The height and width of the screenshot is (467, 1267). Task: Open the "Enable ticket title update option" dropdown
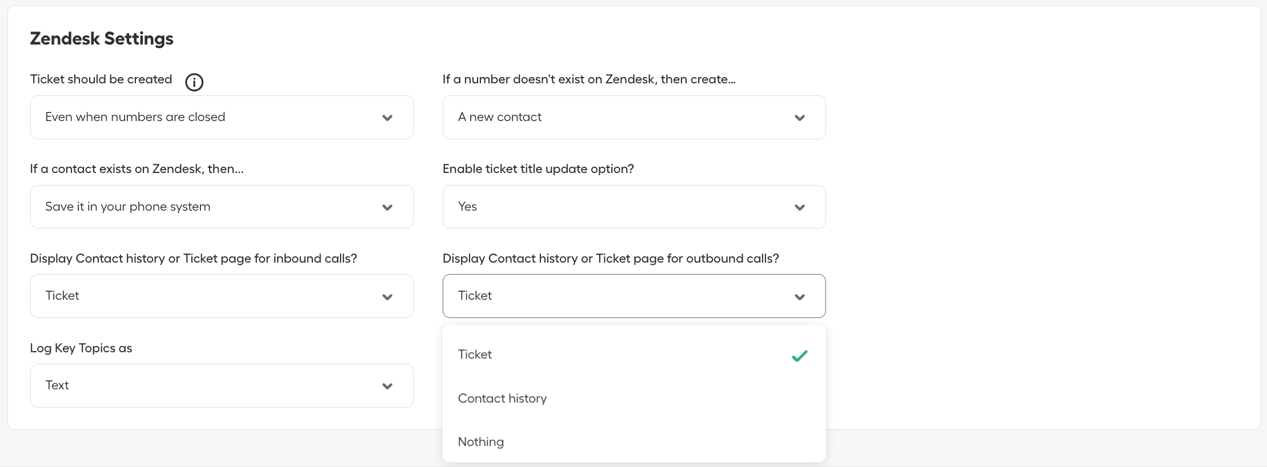coord(634,207)
